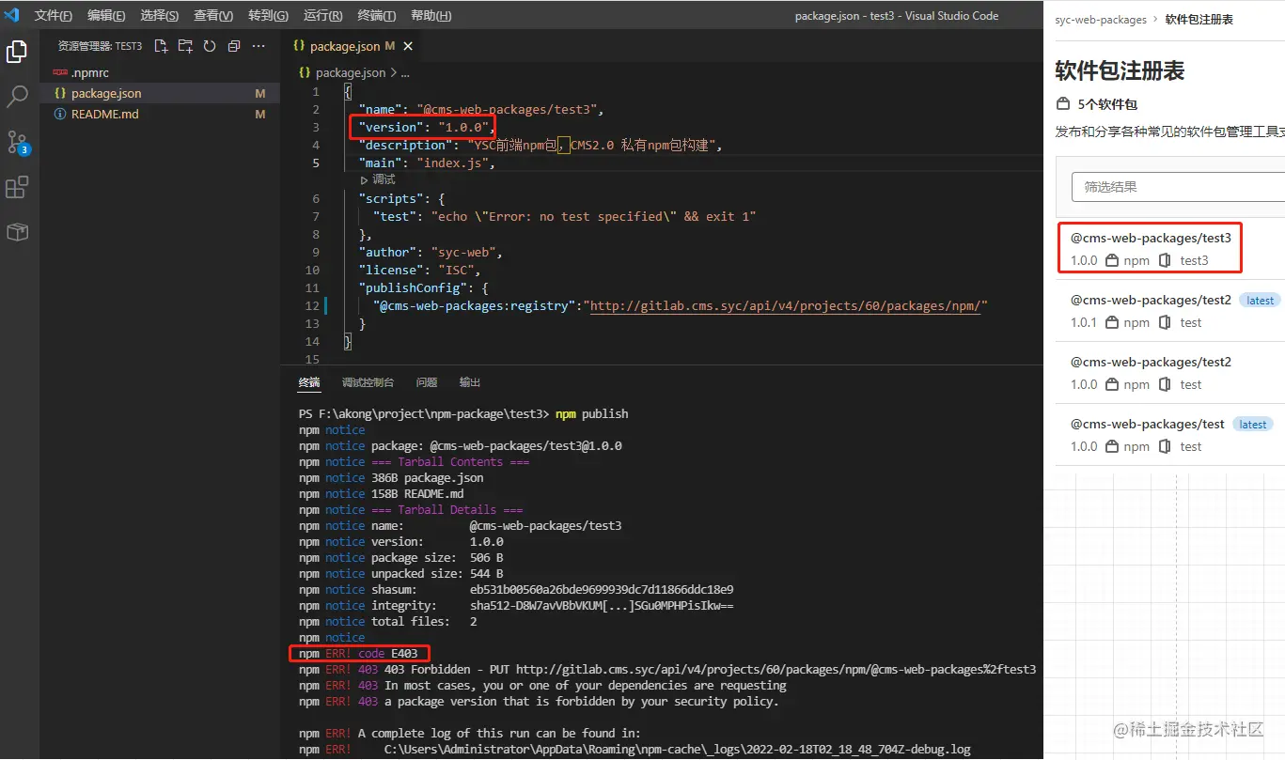Switch to the 终端 panel tab
This screenshot has width=1285, height=760.
(x=309, y=382)
